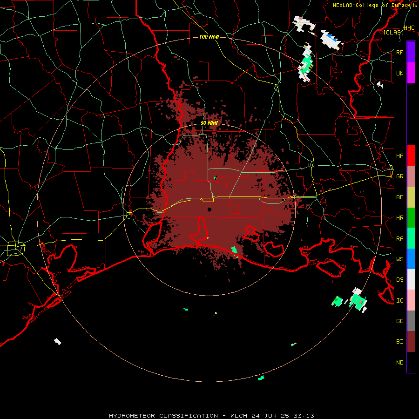The height and width of the screenshot is (419, 419).
Task: Click the '[CLAS]' units label
Action: [x=393, y=33]
